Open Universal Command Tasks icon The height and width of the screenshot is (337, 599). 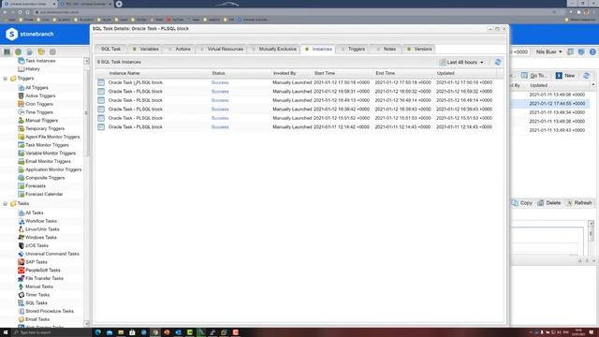pyautogui.click(x=22, y=254)
